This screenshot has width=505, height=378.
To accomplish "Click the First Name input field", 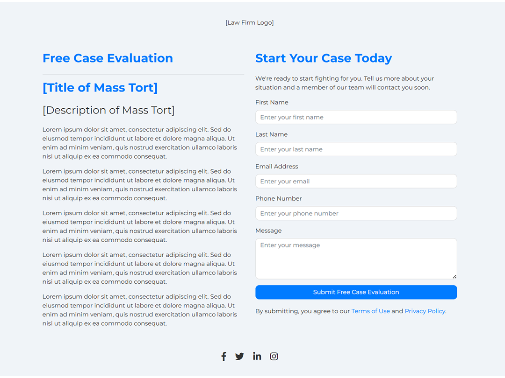I will click(356, 117).
